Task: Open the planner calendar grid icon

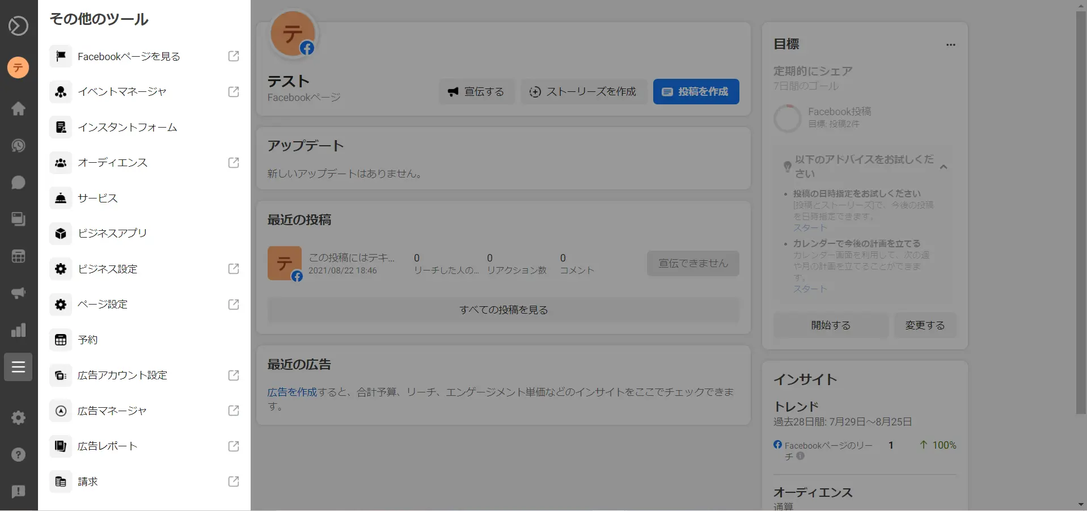Action: [18, 256]
